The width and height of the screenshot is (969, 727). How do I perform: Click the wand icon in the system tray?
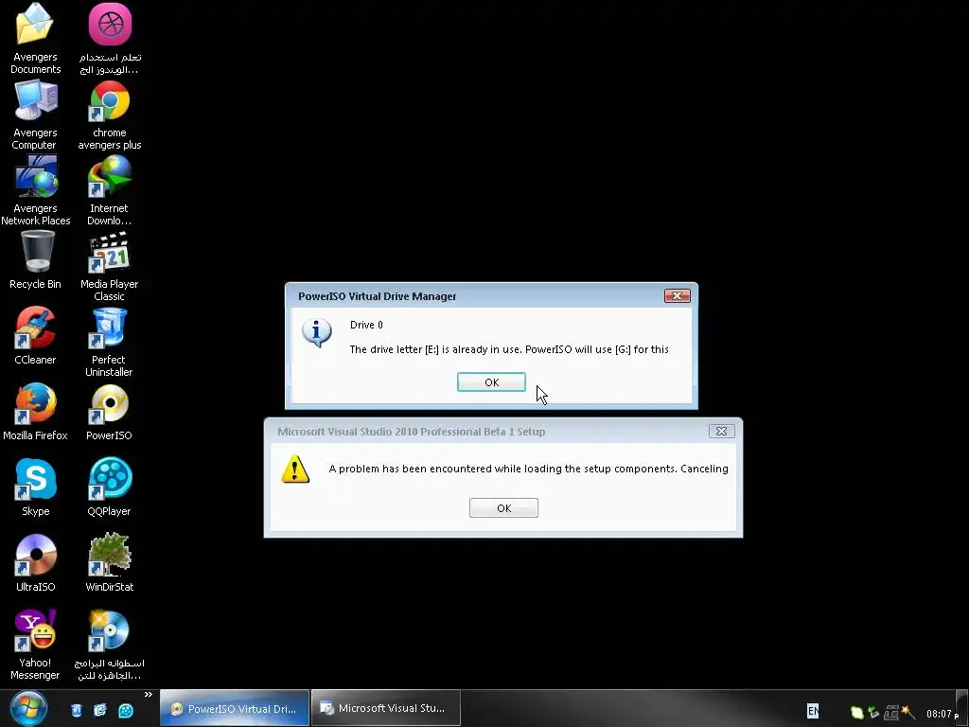coord(907,713)
